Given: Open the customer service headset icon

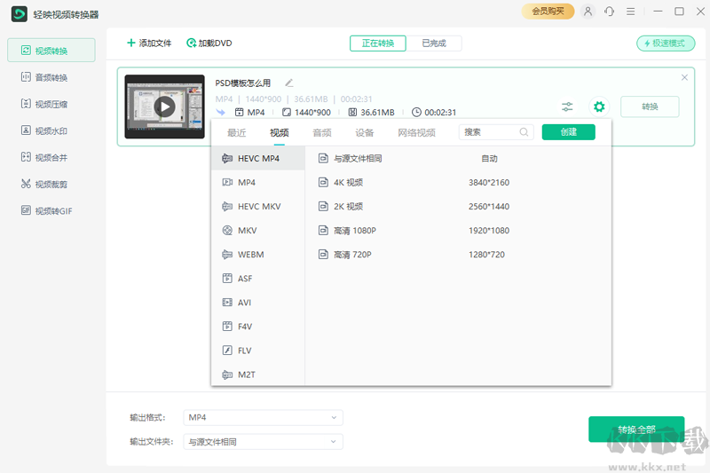Looking at the screenshot, I should [610, 12].
